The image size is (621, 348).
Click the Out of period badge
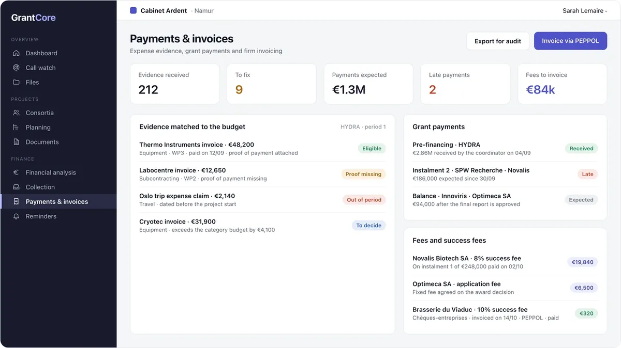click(364, 200)
